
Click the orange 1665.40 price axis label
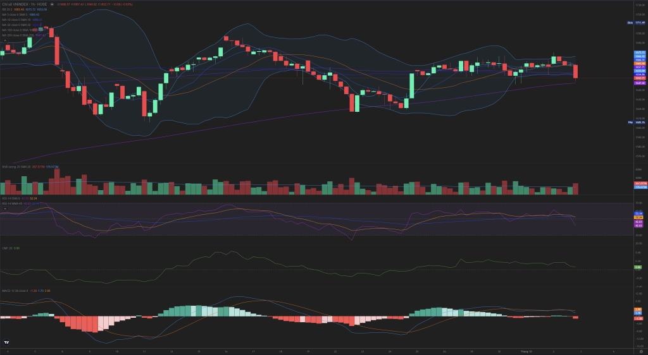click(640, 63)
